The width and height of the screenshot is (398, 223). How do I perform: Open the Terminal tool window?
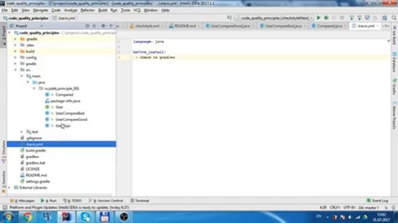[x=139, y=201]
